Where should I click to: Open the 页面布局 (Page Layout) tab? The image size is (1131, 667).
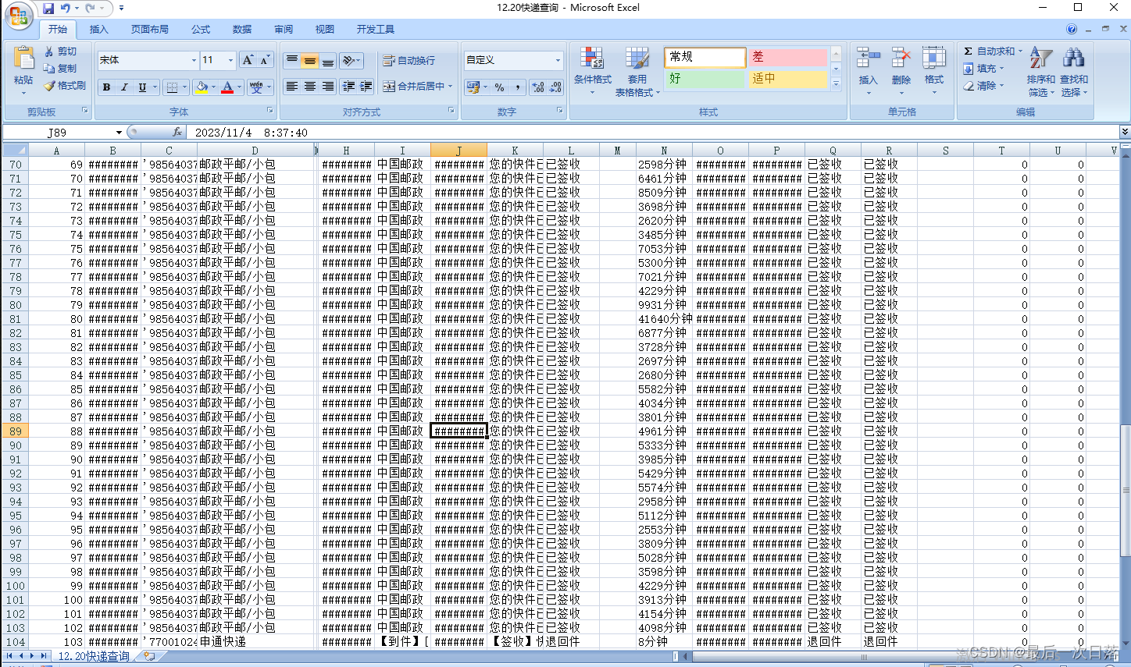[x=150, y=30]
